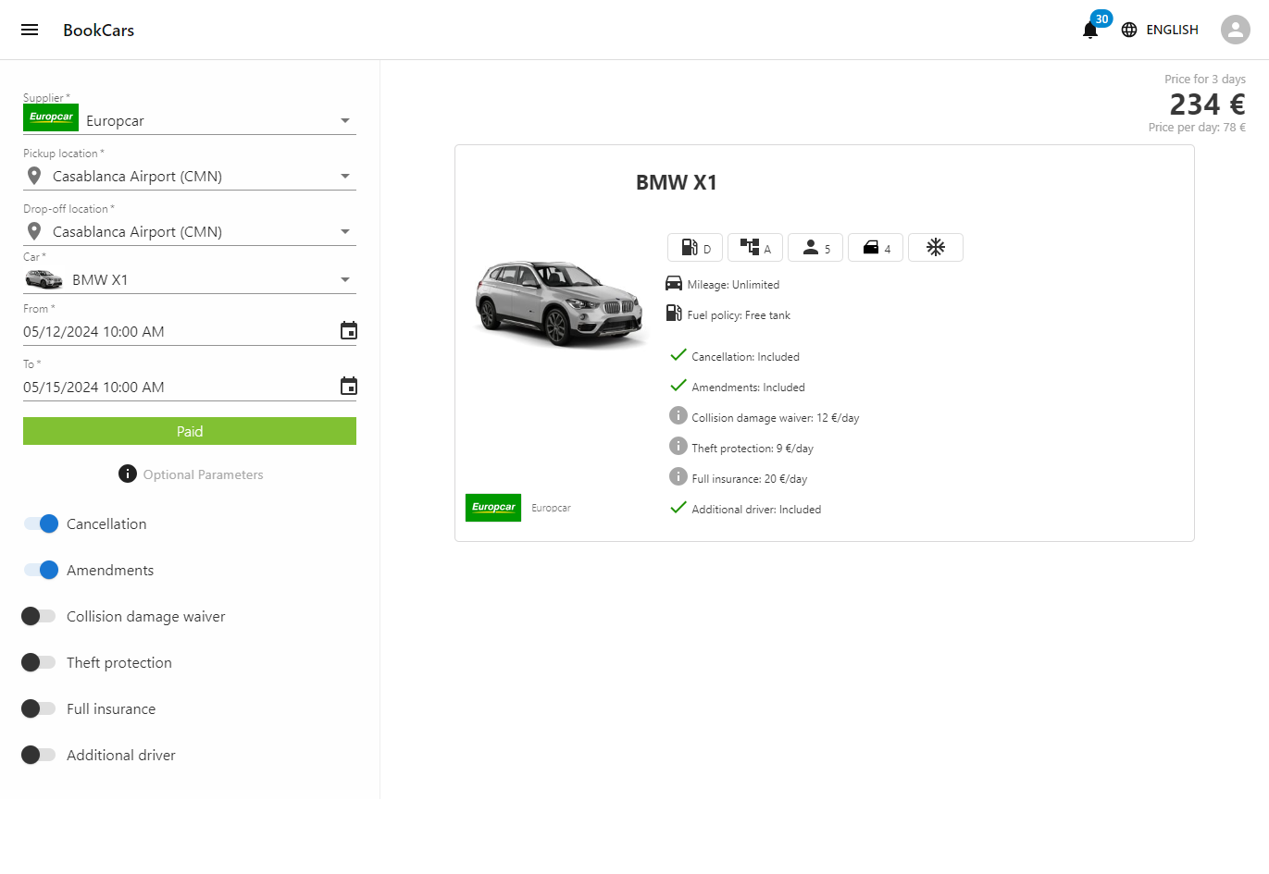Open the user avatar account menu

1236,30
